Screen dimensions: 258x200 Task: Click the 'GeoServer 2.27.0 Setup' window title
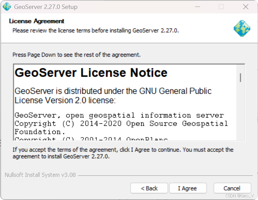(46, 7)
